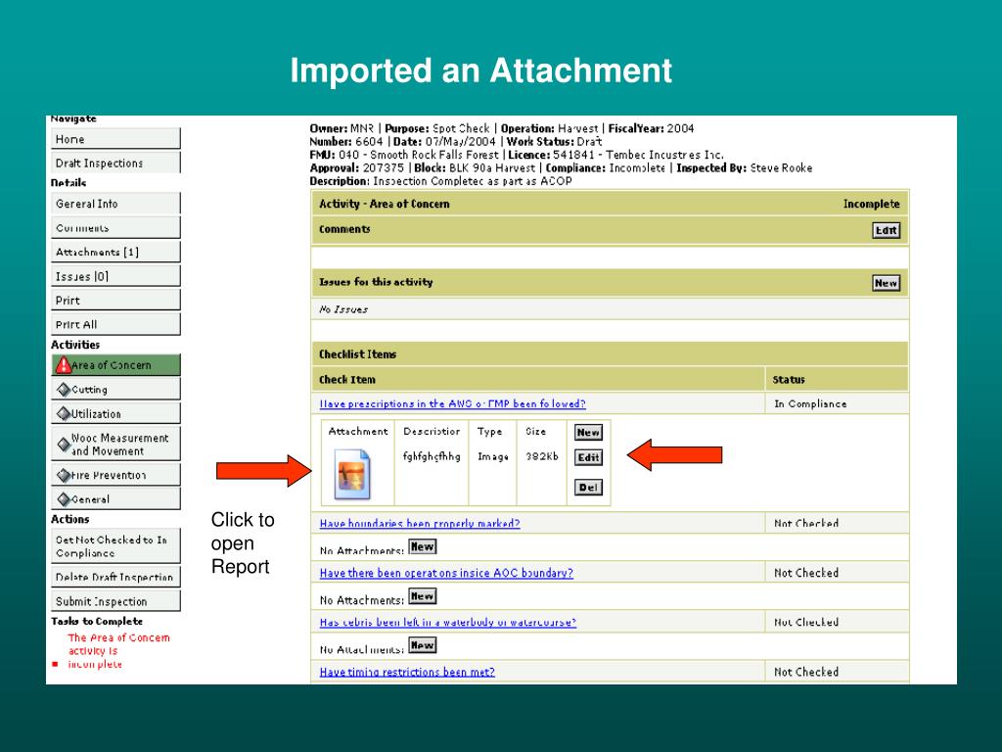
Task: Go to Home in the Navigate menu
Action: pyautogui.click(x=115, y=139)
